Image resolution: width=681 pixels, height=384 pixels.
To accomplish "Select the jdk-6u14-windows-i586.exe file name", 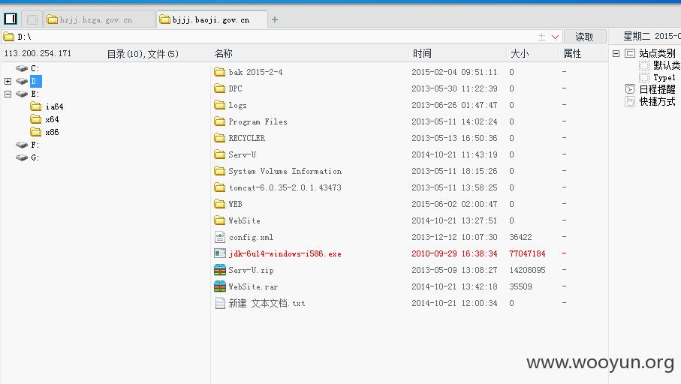I will tap(285, 253).
